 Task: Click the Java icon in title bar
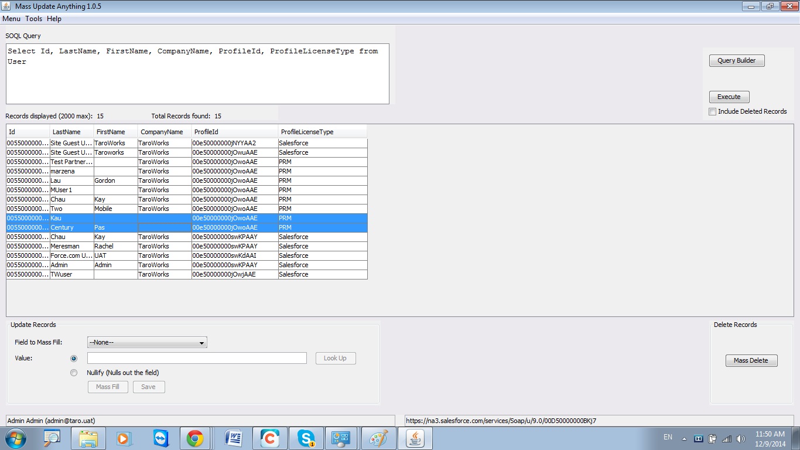click(x=6, y=6)
